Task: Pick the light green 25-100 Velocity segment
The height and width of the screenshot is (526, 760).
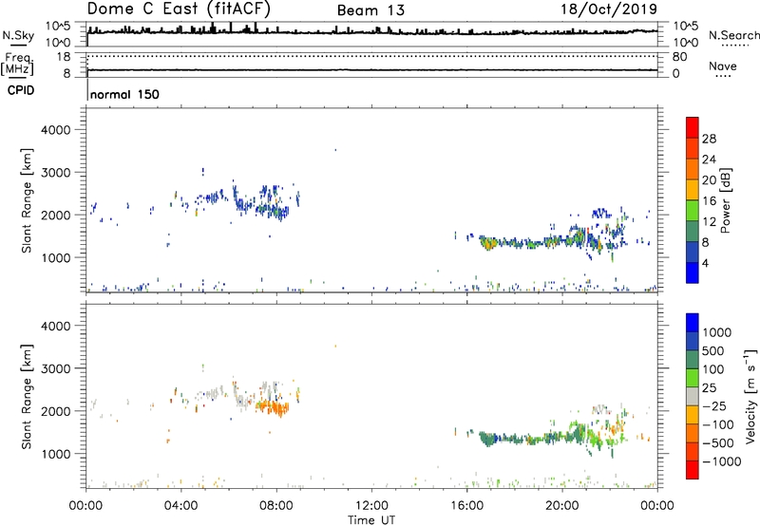Action: [x=693, y=378]
